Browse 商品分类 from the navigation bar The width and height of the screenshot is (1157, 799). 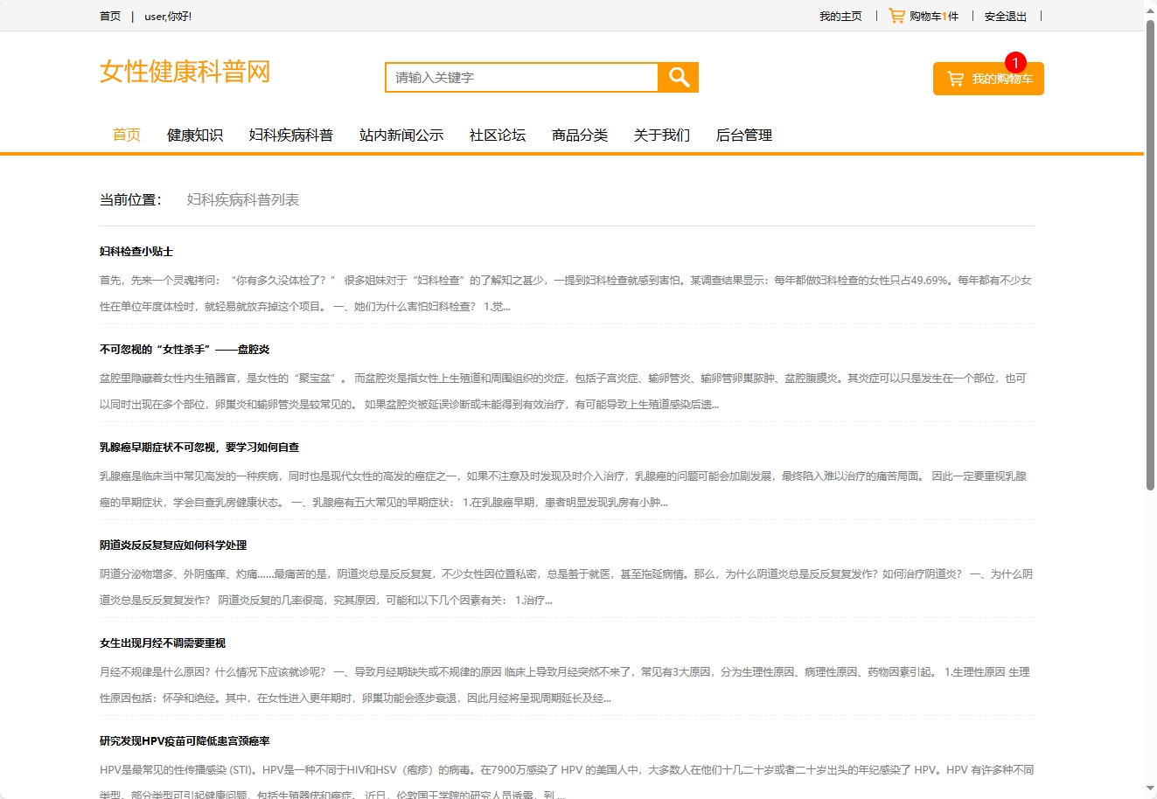580,135
